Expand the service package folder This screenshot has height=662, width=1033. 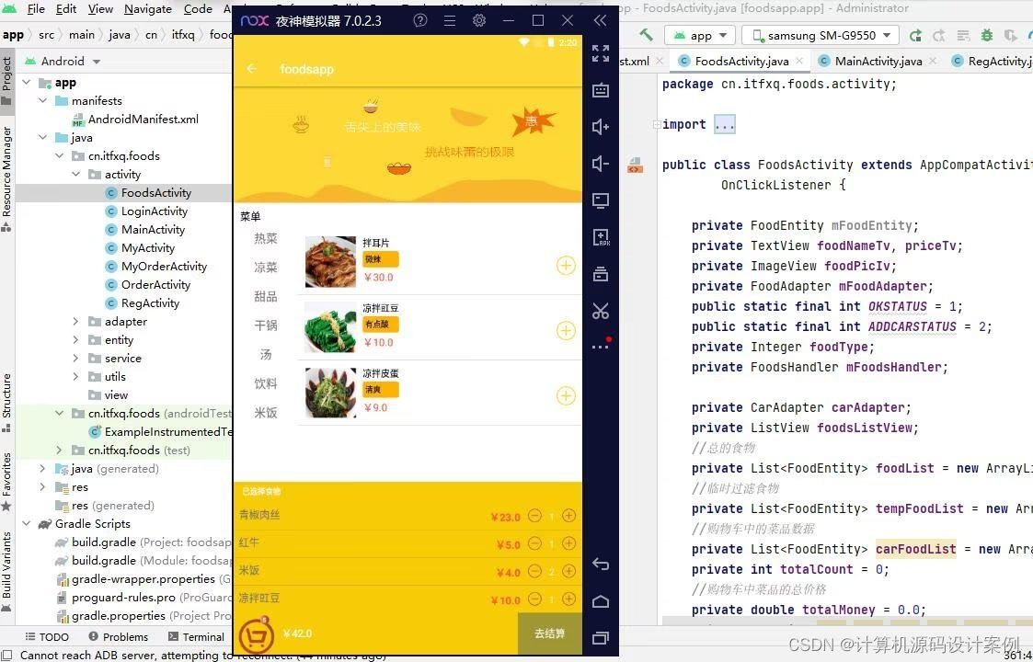(x=75, y=359)
